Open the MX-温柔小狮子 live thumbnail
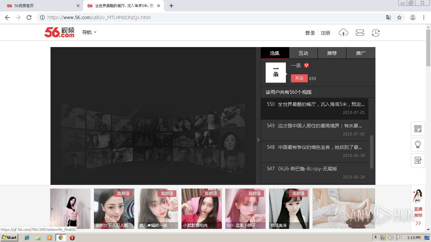The image size is (431, 242). (x=245, y=208)
